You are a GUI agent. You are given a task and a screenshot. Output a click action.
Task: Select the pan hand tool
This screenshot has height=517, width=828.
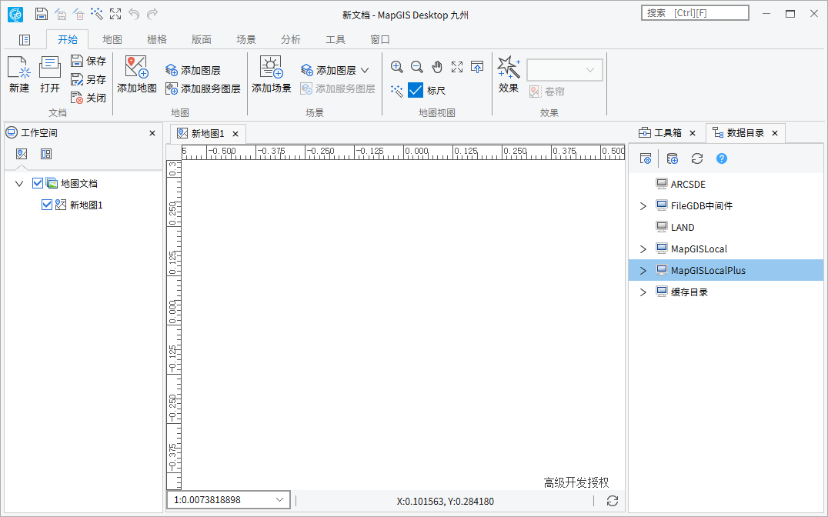coord(437,67)
